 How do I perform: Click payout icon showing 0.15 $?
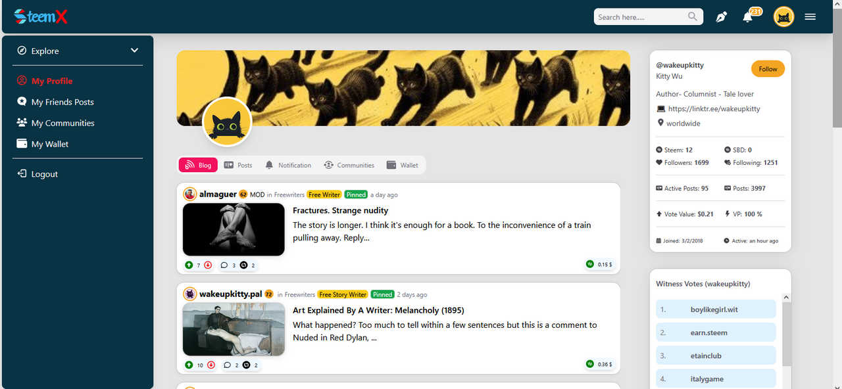click(590, 264)
